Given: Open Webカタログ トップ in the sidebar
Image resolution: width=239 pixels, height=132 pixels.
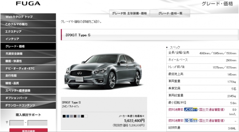Looking at the screenshot, I should pos(28,17).
